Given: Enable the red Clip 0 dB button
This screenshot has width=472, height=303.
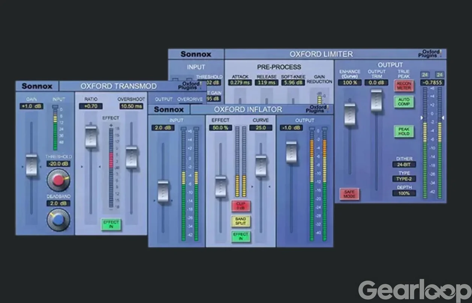Looking at the screenshot, I should tap(241, 206).
